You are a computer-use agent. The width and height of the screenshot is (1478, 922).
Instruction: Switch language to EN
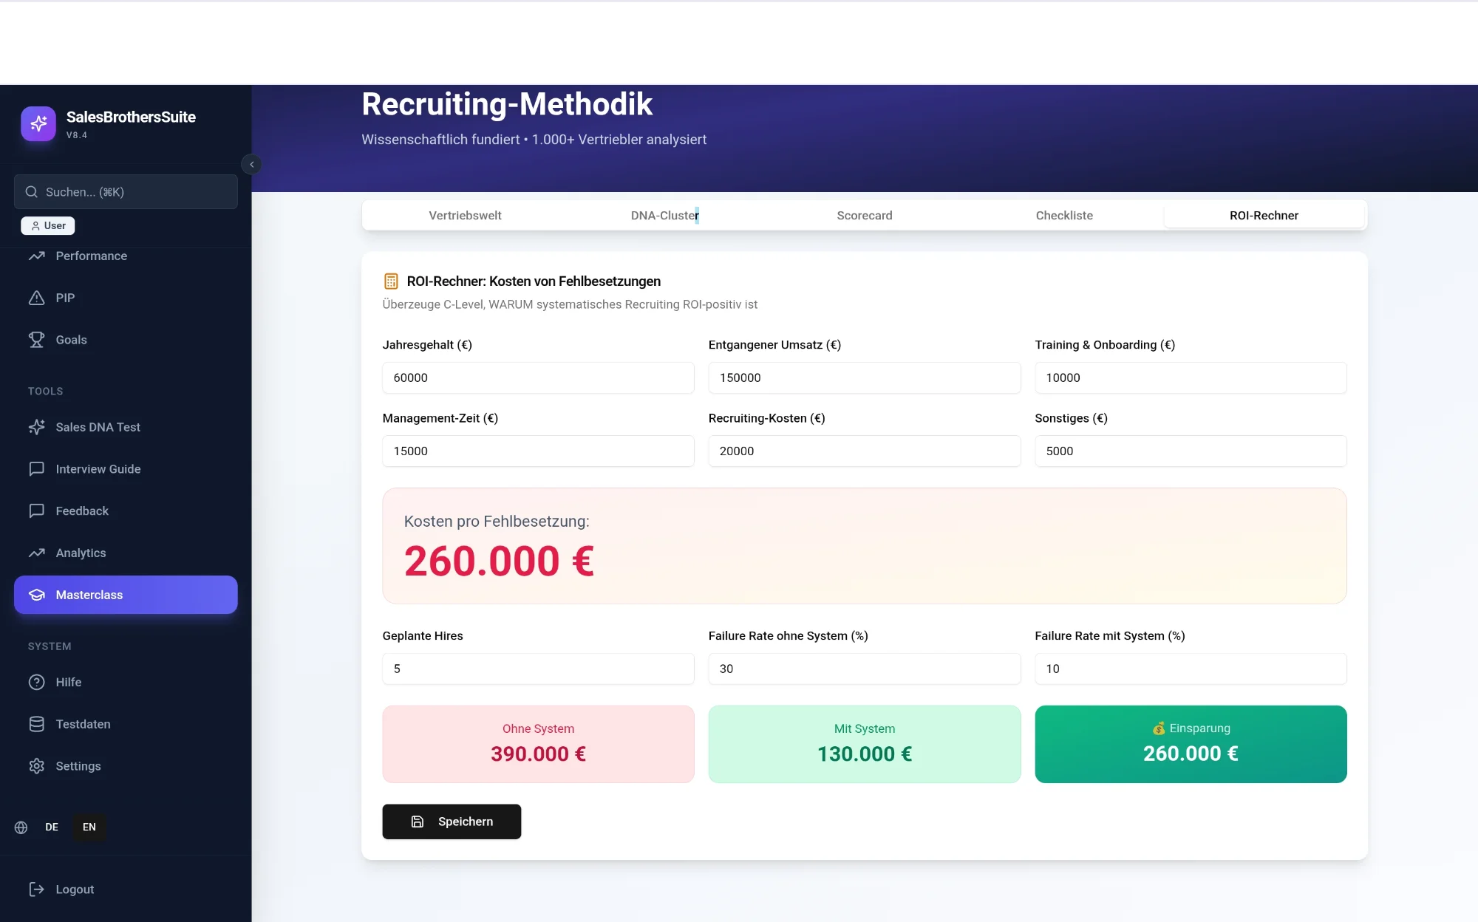(x=89, y=827)
